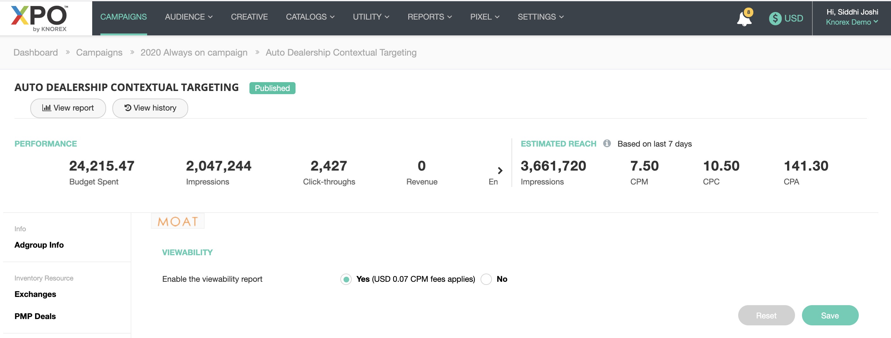Select No for viewability report
The image size is (891, 338).
pyautogui.click(x=486, y=279)
